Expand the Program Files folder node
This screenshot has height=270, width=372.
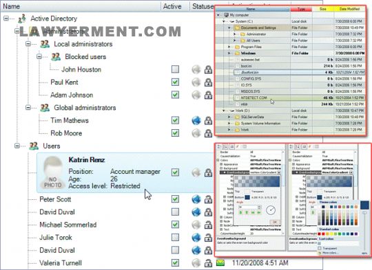[229, 47]
